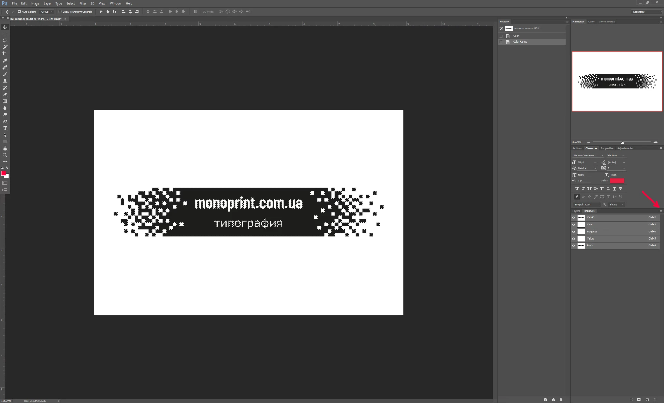The image size is (664, 403).
Task: Open the English: USA language dropdown
Action: (587, 205)
